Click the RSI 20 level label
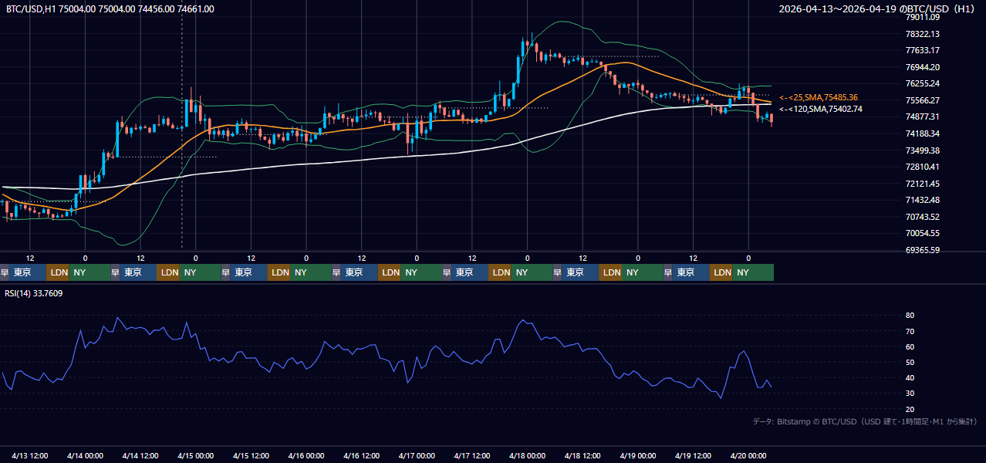Screen dimensions: 986x463 click(x=910, y=409)
